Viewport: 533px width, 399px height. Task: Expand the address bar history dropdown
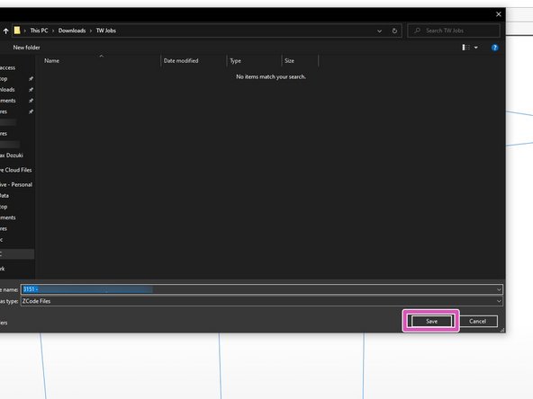pos(379,31)
